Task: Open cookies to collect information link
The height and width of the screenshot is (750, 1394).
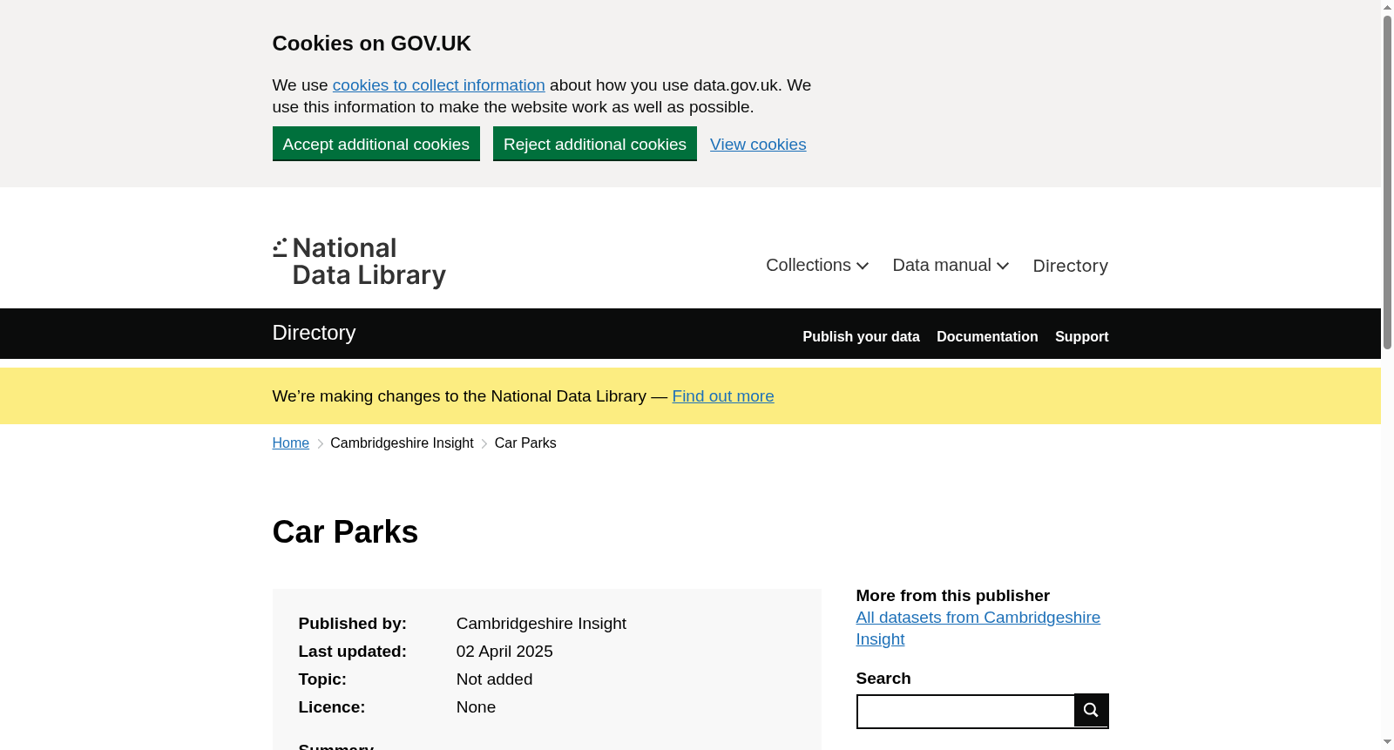Action: 438,85
